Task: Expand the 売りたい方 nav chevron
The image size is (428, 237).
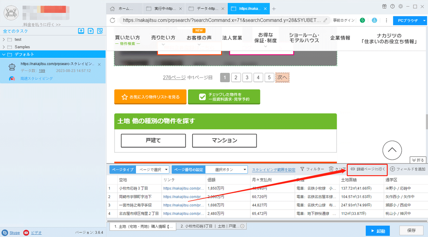Action: click(x=163, y=45)
